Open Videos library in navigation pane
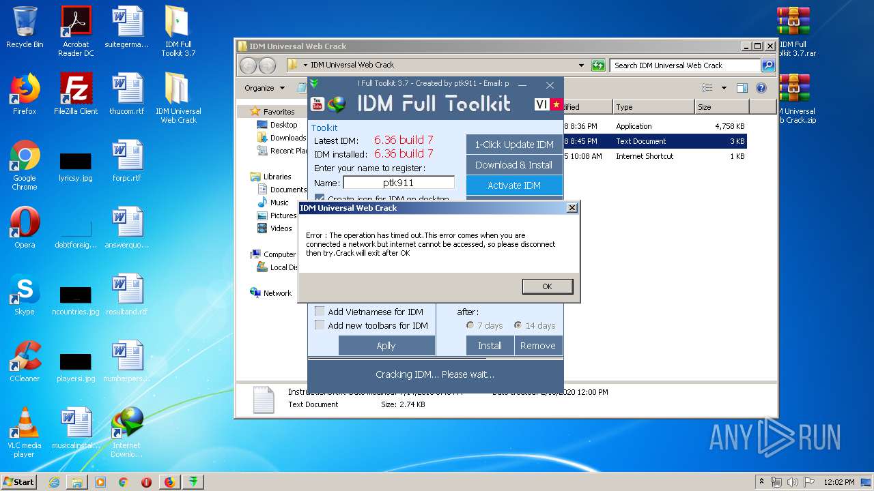Image resolution: width=874 pixels, height=491 pixels. tap(274, 228)
